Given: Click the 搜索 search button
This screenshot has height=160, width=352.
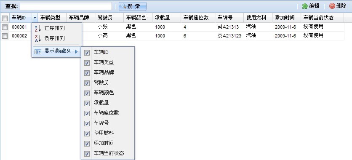Looking at the screenshot, I should pos(133,6).
